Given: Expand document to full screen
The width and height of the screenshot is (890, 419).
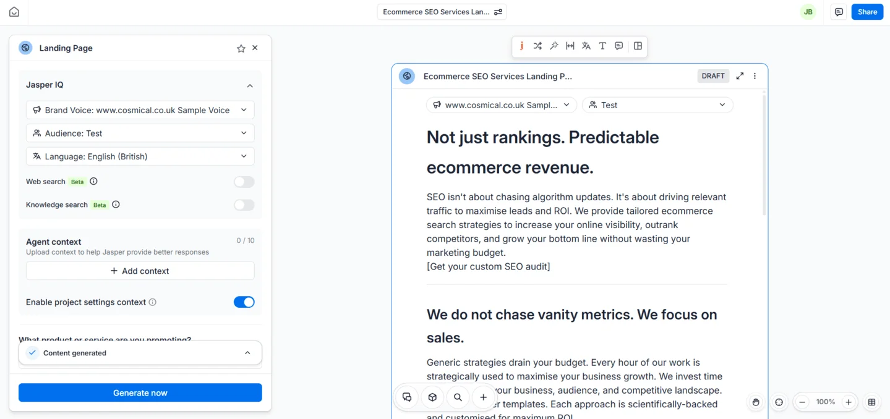Looking at the screenshot, I should pyautogui.click(x=740, y=76).
